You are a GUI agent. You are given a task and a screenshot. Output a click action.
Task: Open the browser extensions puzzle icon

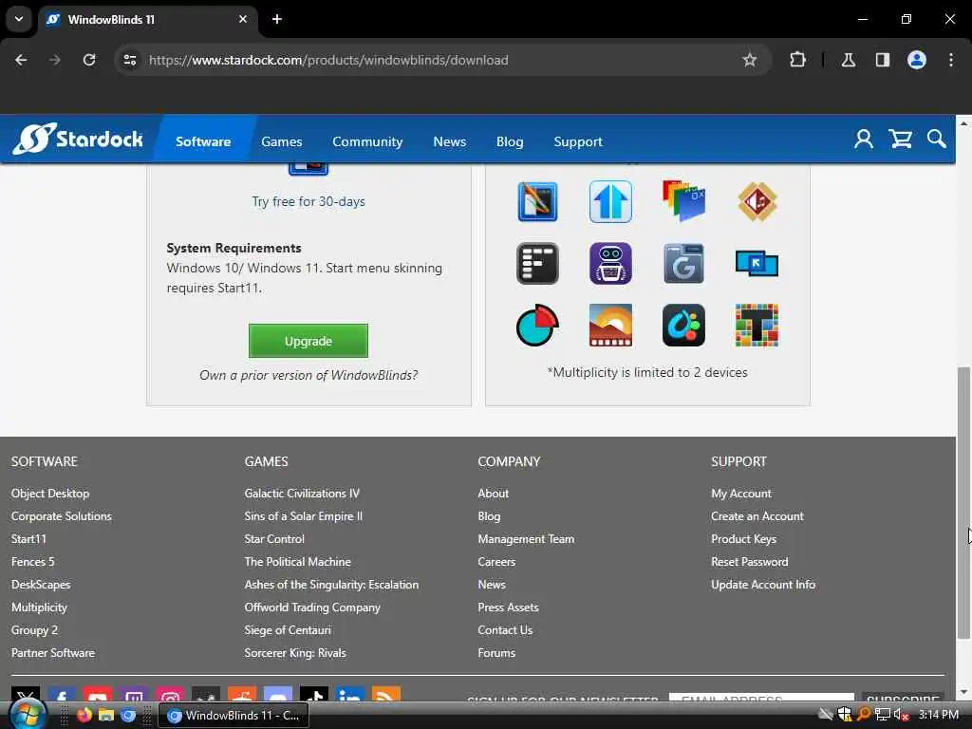tap(797, 60)
